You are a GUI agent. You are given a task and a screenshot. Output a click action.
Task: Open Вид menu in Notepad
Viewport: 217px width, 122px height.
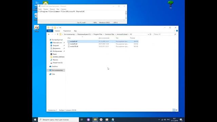(x=58, y=9)
